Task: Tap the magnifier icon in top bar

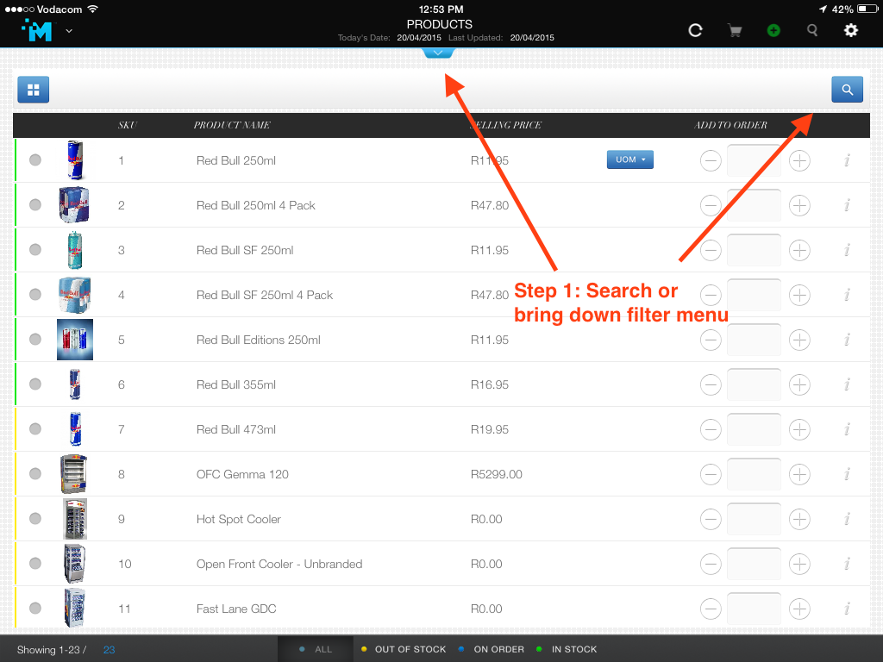Action: click(812, 30)
